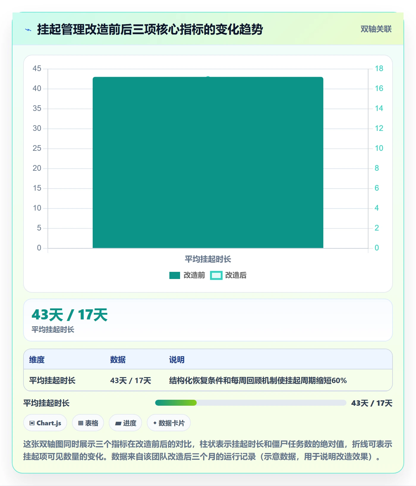Select the 数据卡片 chip
This screenshot has height=486, width=416.
(x=169, y=423)
